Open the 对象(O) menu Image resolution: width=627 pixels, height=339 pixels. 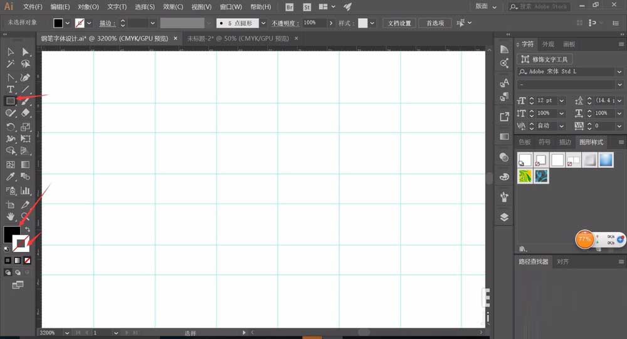pyautogui.click(x=88, y=7)
